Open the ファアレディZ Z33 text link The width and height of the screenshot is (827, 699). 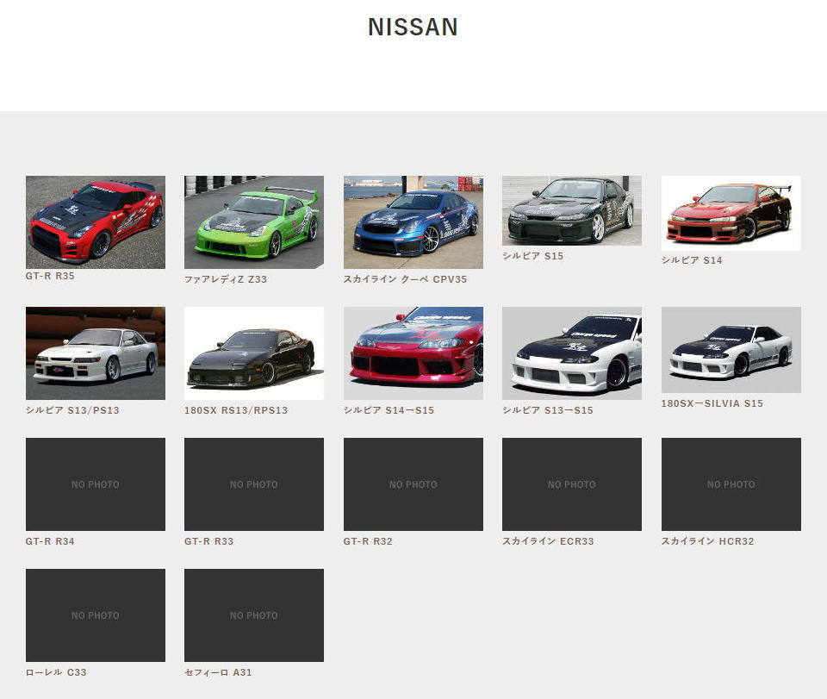(226, 279)
